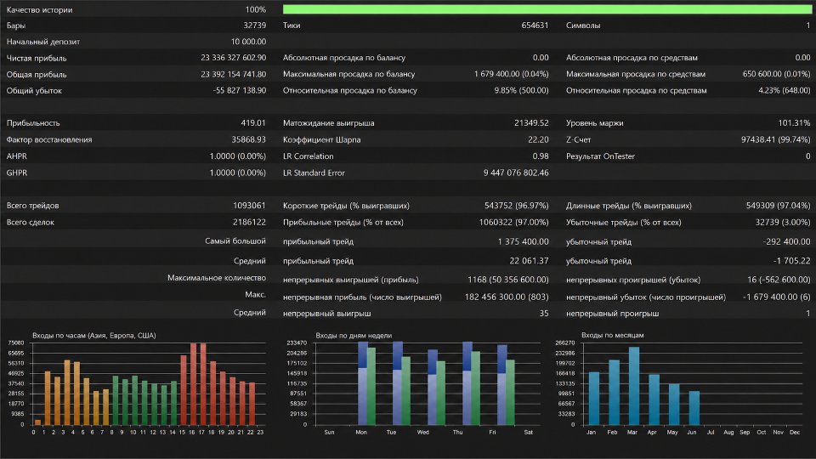Screen dimensions: 816x459
Task: Click the Mon blue bar in weekday chart
Action: [x=363, y=383]
